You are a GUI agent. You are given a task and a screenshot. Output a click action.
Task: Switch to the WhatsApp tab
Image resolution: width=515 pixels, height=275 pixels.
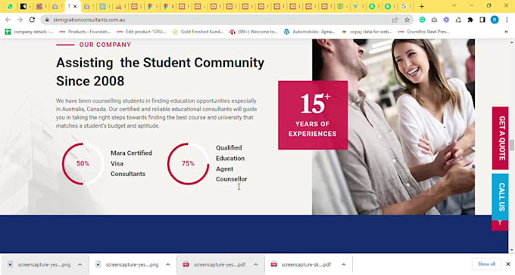10,6
